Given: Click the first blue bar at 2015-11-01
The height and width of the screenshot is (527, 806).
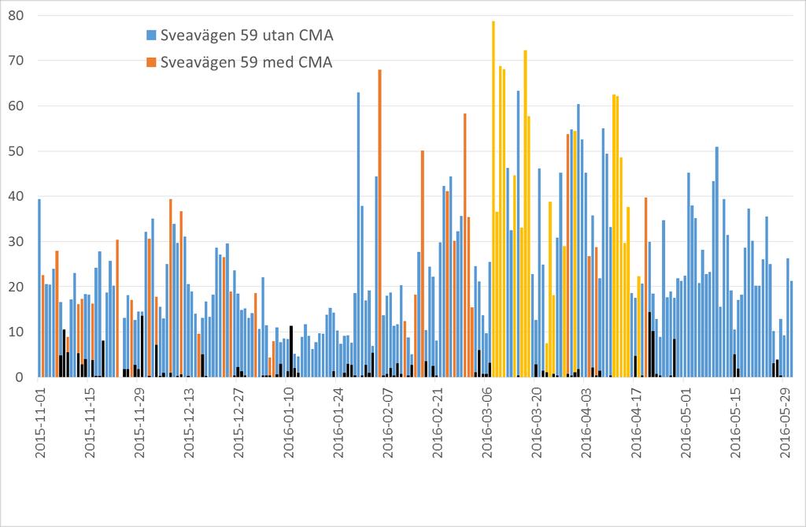Looking at the screenshot, I should pyautogui.click(x=39, y=288).
